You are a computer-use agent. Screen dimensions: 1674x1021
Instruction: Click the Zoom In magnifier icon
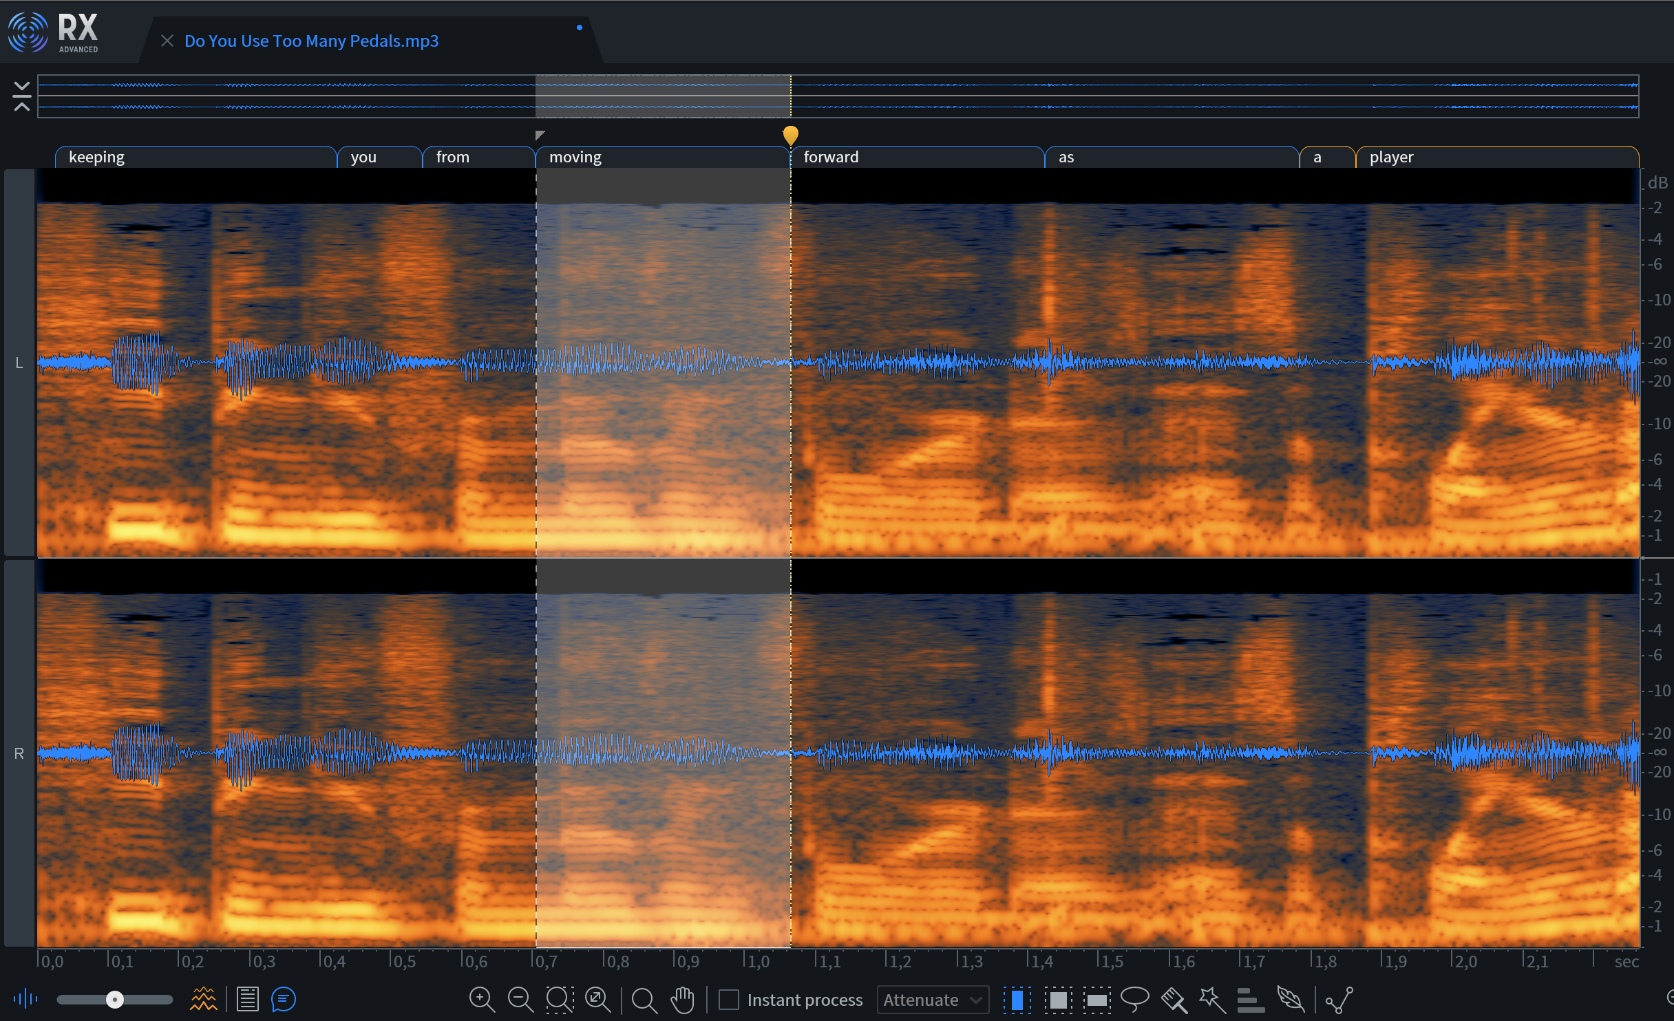click(481, 999)
